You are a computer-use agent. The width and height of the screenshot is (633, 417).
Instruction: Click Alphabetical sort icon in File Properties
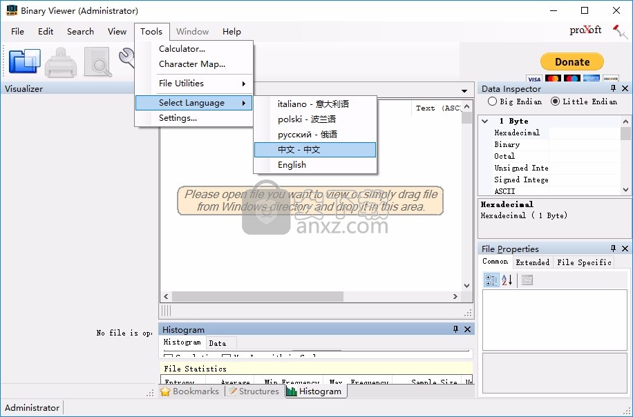coord(507,280)
